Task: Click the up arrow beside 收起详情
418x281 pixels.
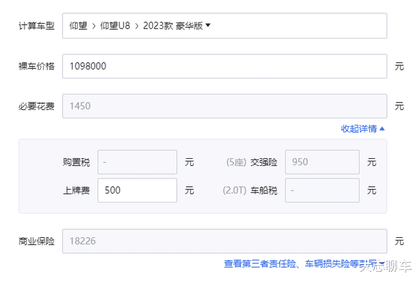Action: [382, 129]
